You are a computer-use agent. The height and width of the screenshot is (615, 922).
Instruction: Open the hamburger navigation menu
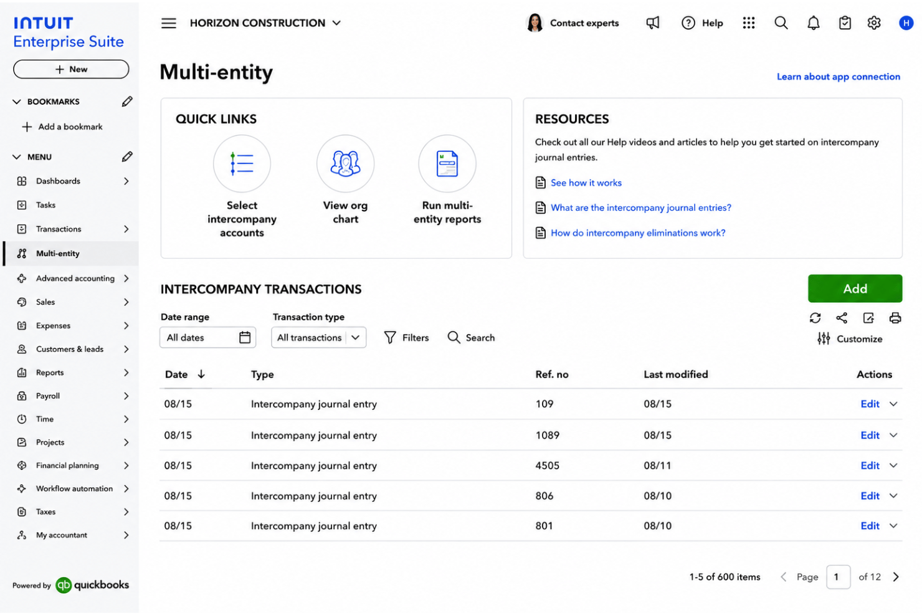169,23
